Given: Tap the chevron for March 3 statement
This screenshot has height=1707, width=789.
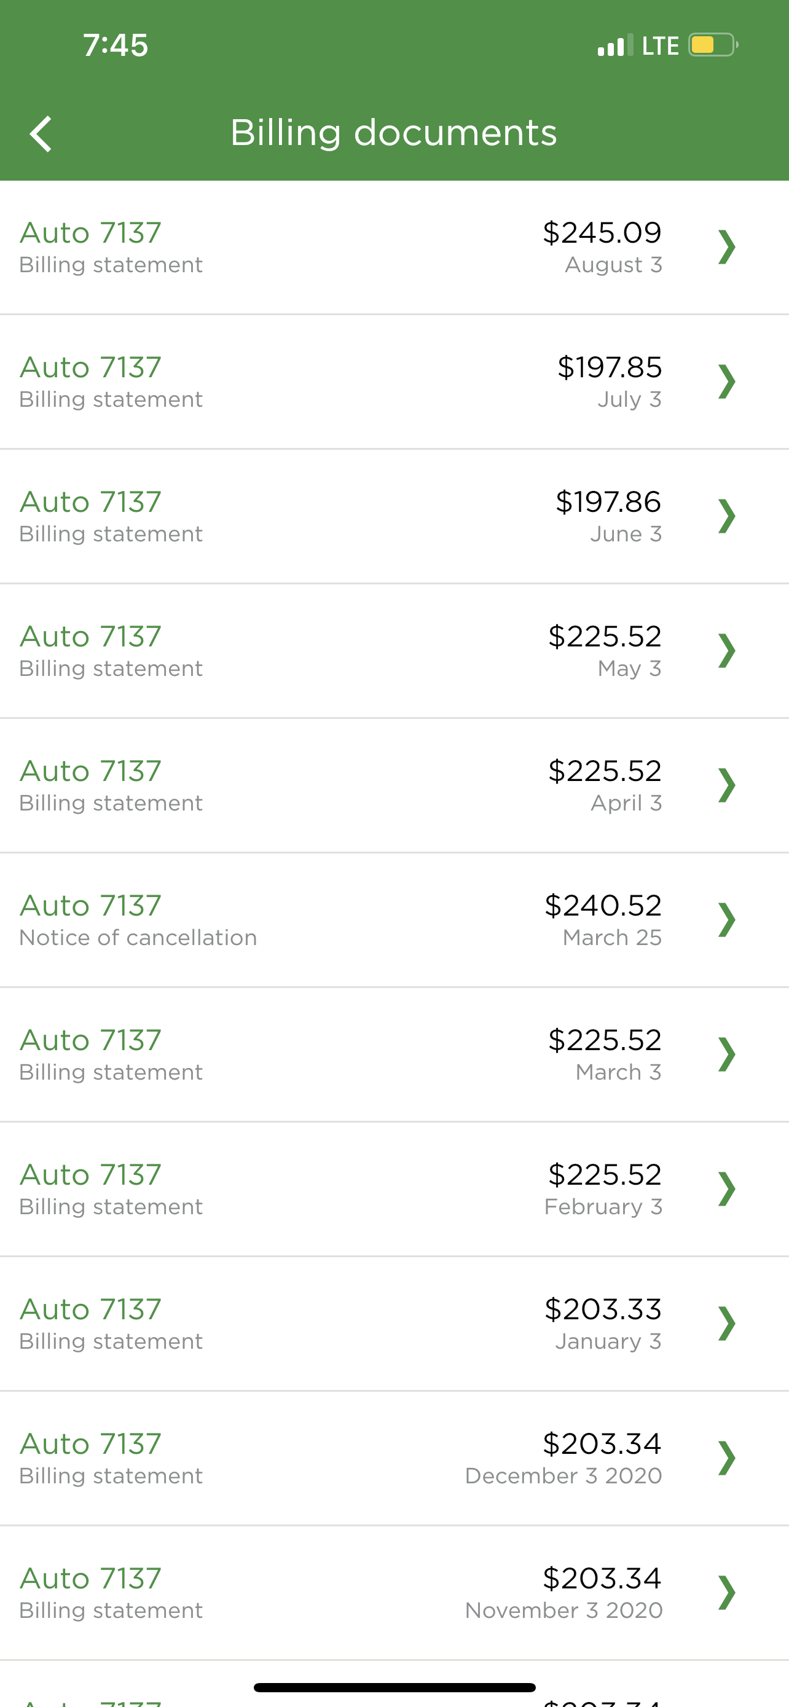Looking at the screenshot, I should 727,1054.
